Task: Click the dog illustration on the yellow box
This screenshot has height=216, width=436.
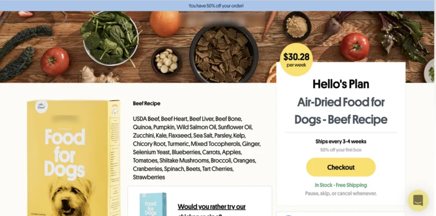Action: (x=71, y=197)
